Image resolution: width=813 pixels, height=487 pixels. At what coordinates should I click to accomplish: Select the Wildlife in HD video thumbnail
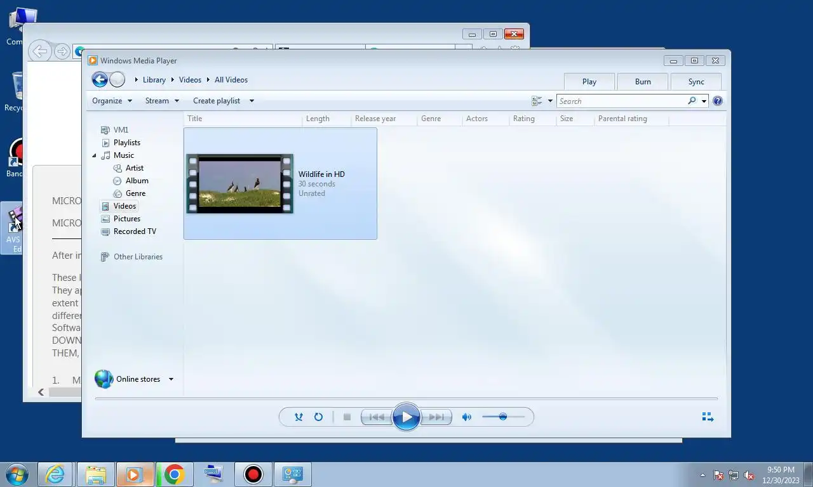click(239, 184)
